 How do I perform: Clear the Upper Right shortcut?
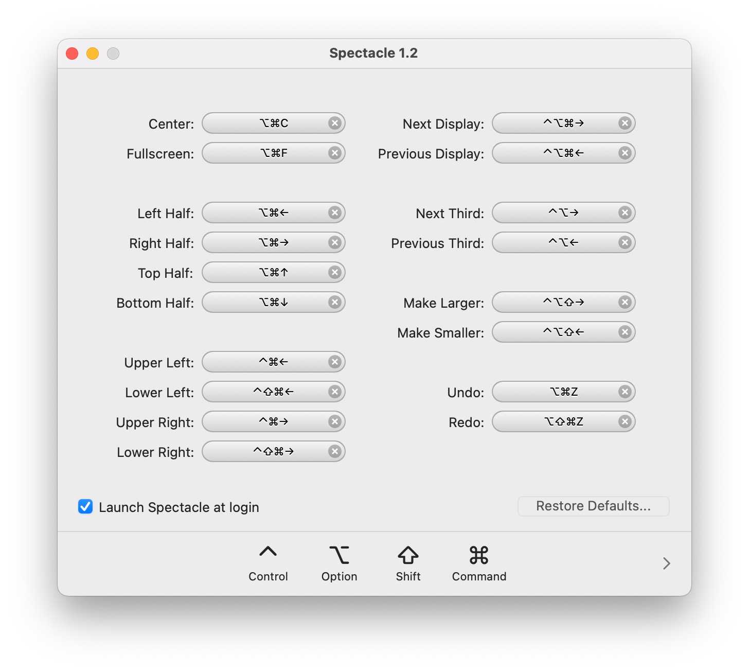point(335,421)
